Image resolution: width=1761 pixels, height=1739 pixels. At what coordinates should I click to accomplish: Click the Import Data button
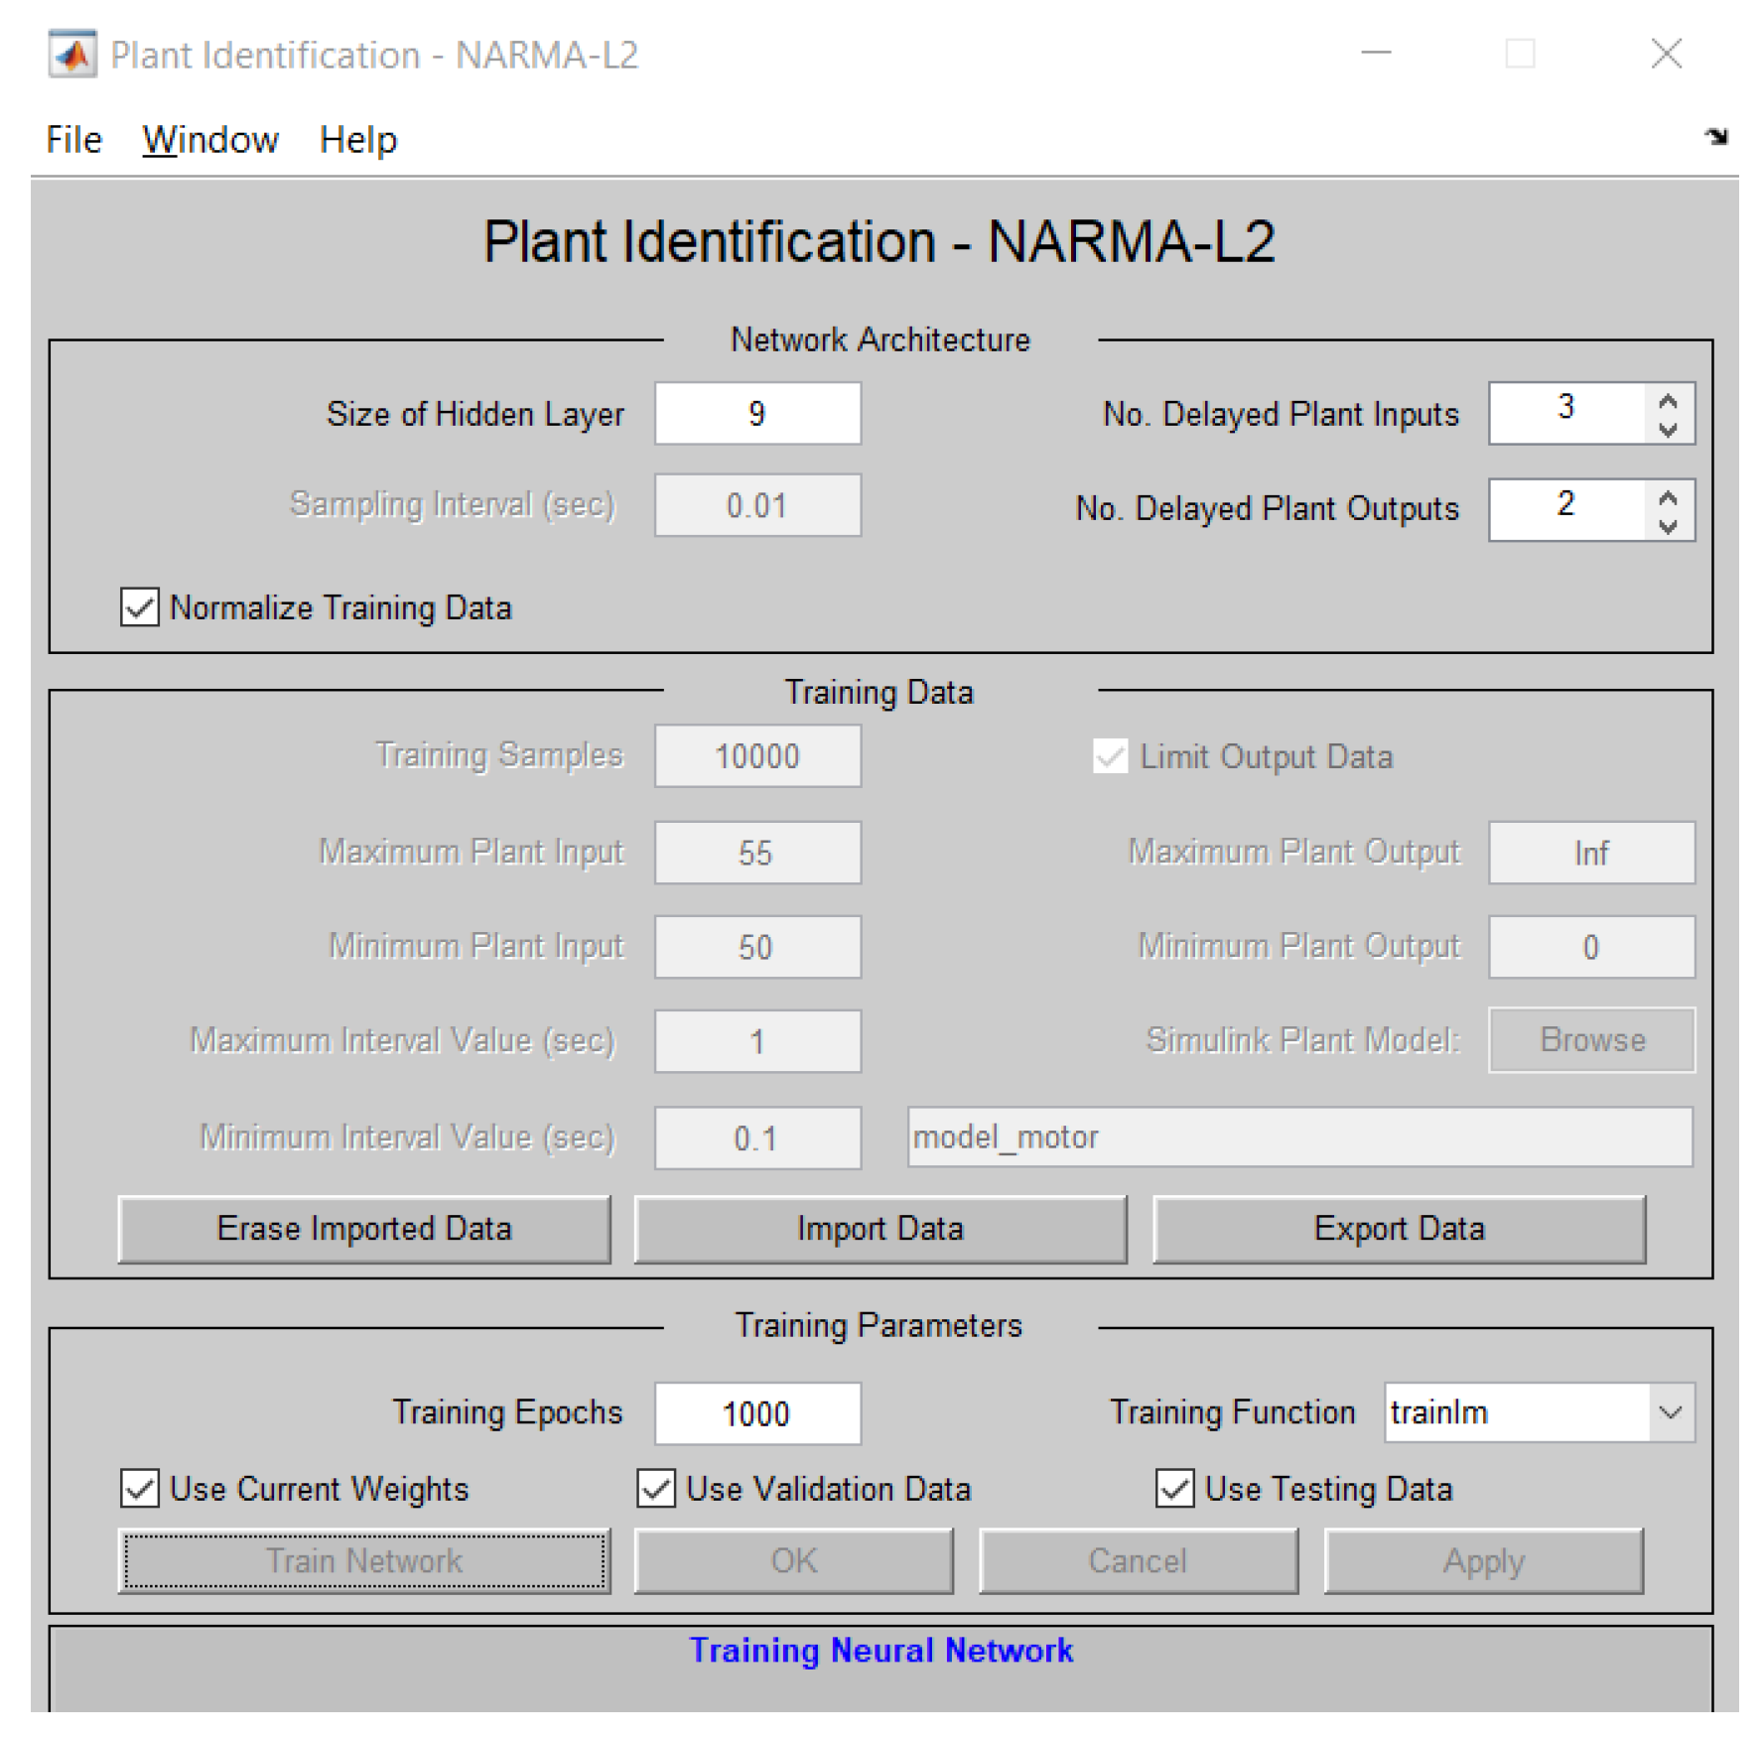click(x=880, y=1229)
